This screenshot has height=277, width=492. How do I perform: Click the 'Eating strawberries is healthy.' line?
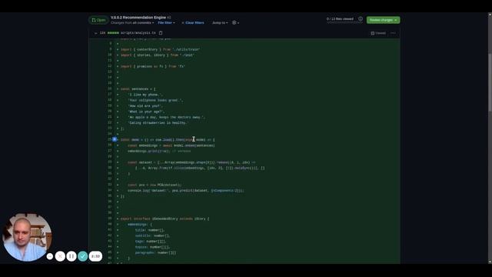[x=158, y=123]
